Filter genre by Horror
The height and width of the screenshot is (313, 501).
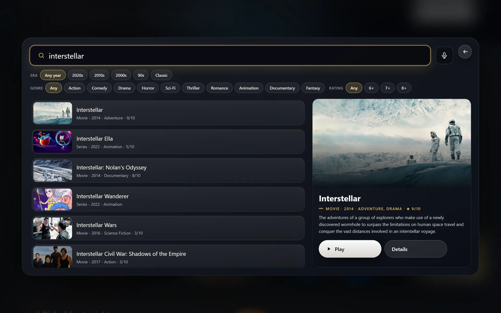coord(148,88)
